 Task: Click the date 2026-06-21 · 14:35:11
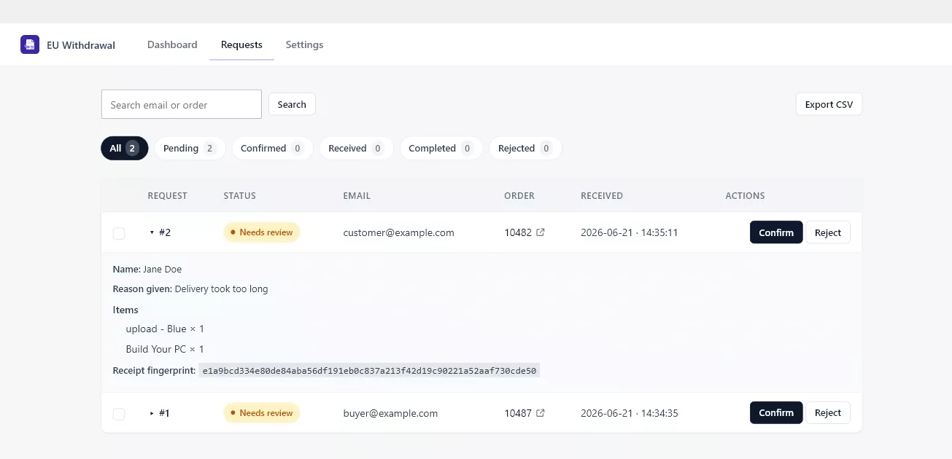click(630, 232)
